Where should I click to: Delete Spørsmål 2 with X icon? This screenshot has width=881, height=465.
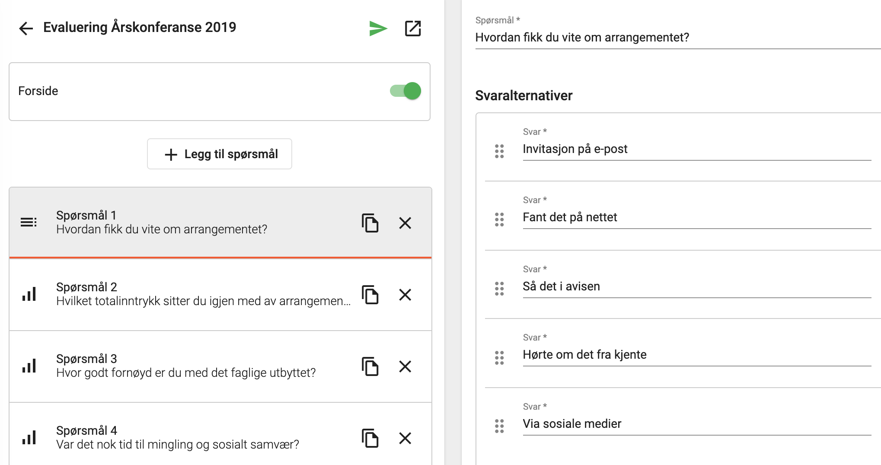click(405, 295)
